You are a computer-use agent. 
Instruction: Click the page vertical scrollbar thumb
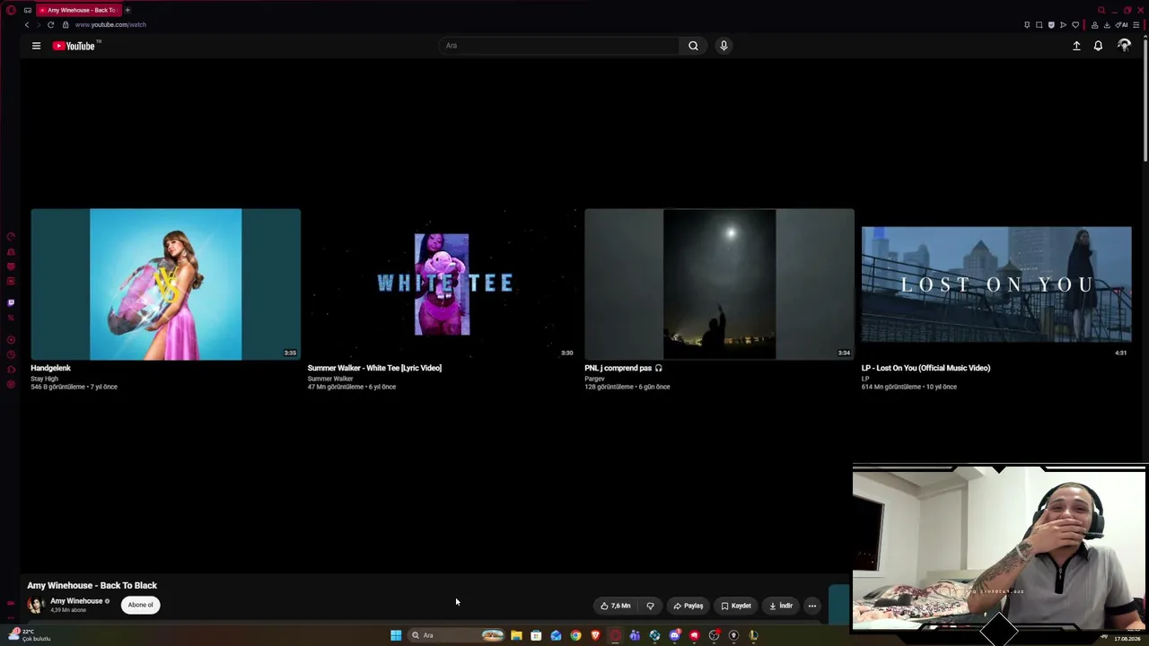pos(1145,99)
